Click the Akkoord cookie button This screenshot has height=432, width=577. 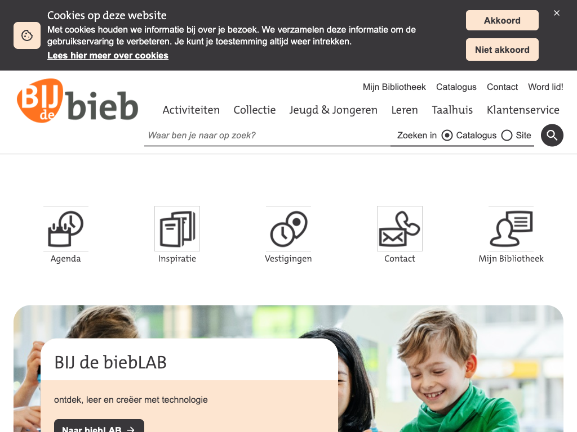(x=502, y=20)
